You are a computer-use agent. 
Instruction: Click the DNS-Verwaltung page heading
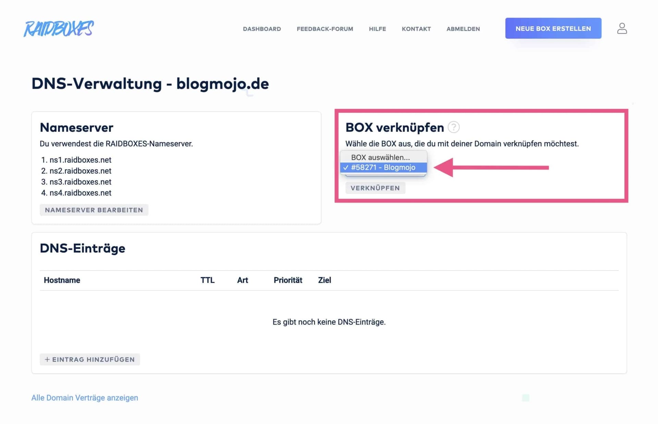[150, 83]
